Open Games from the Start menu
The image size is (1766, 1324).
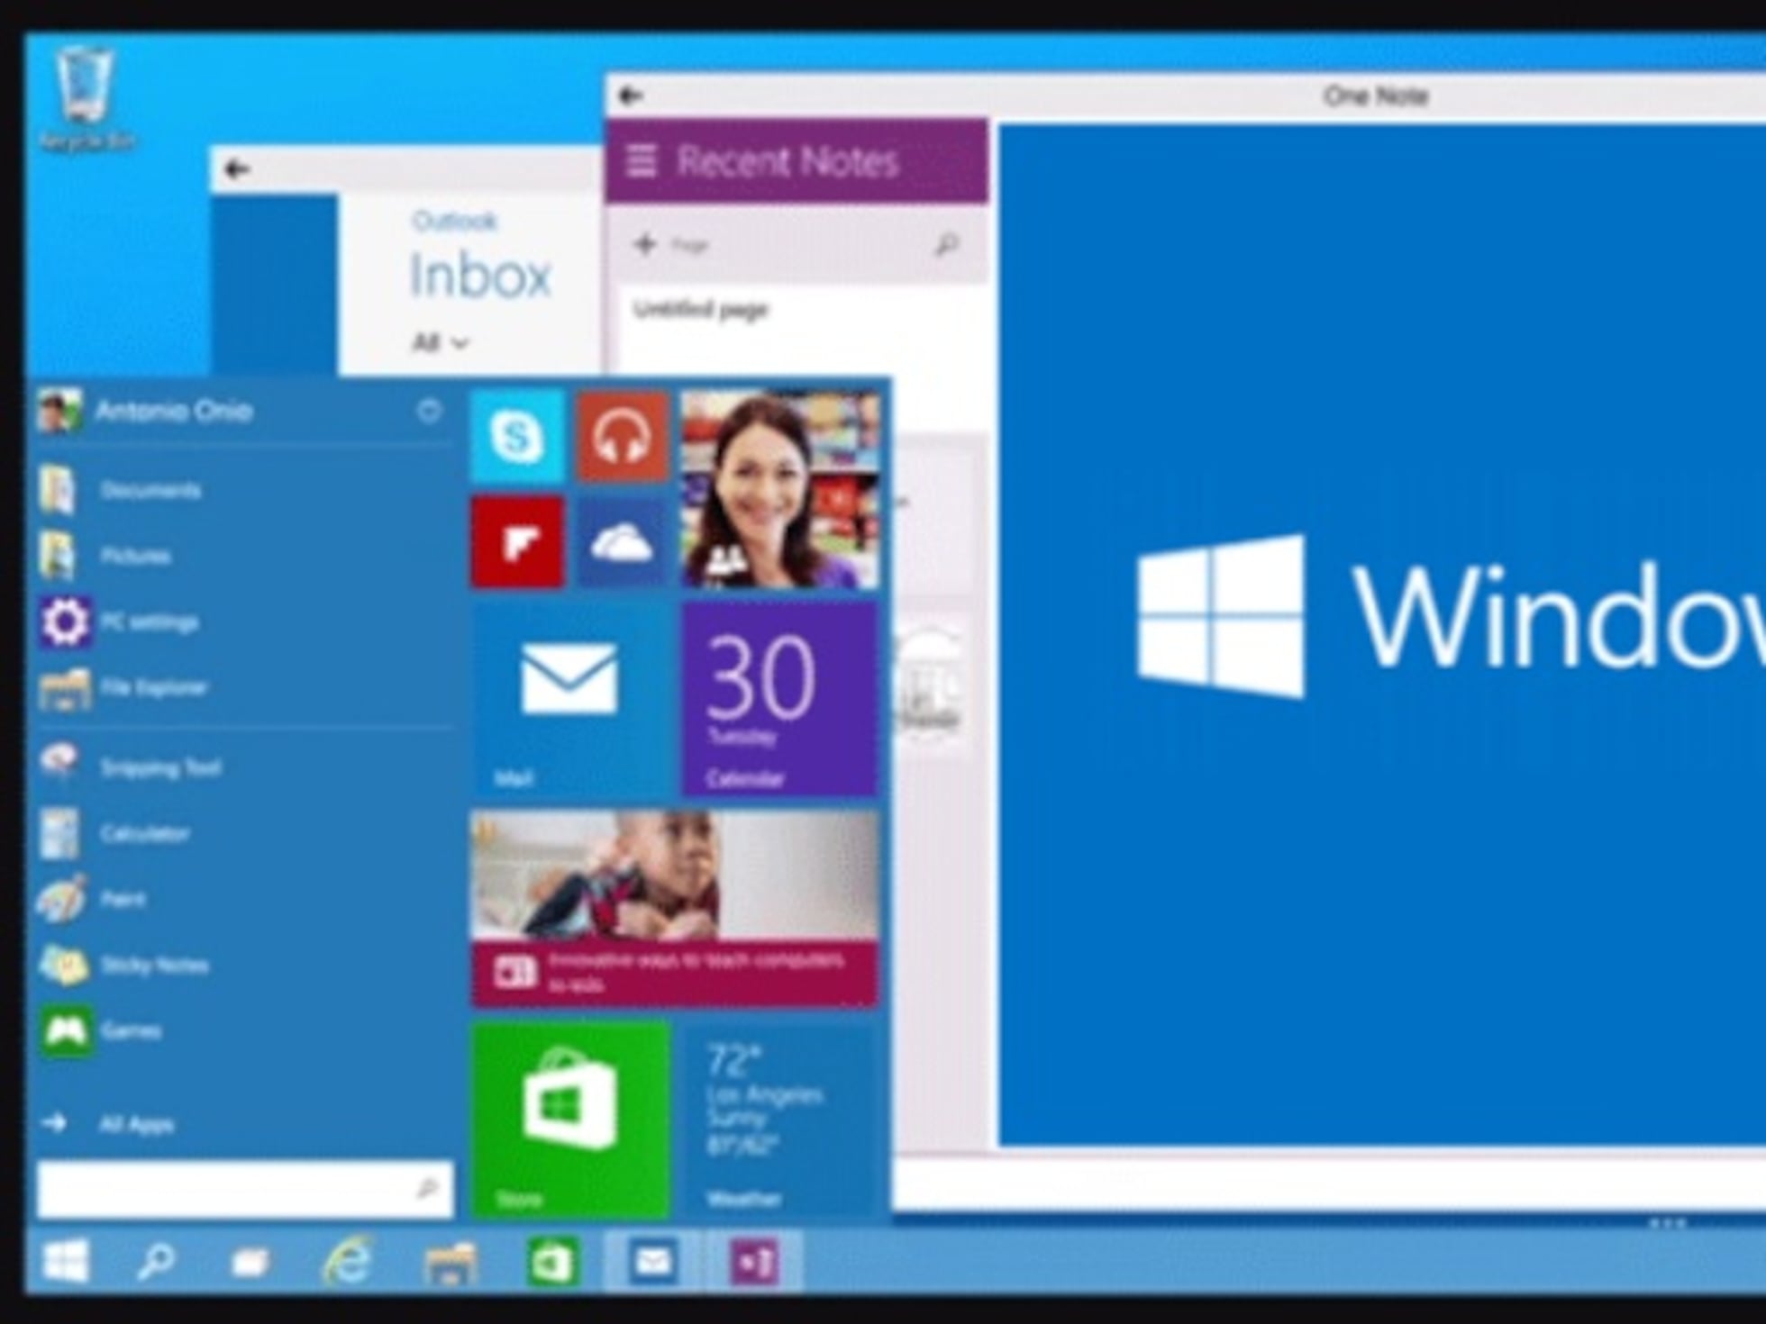click(101, 1030)
